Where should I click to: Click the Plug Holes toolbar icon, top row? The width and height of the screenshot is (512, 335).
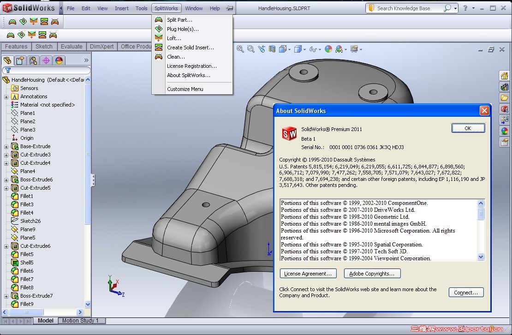click(x=23, y=22)
